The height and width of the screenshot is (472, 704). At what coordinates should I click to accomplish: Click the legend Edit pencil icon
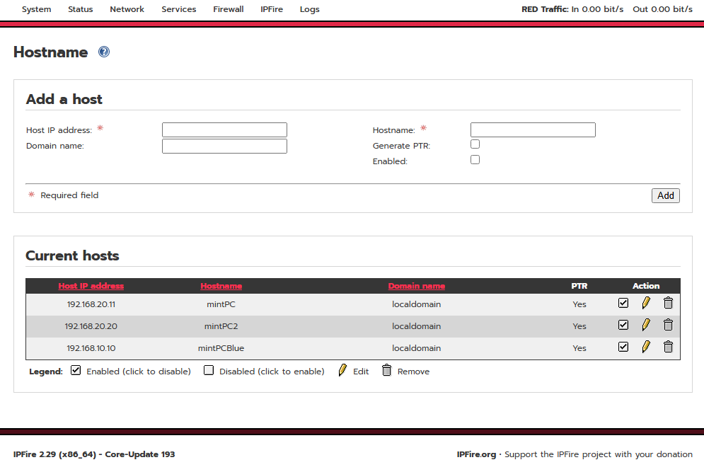(342, 370)
